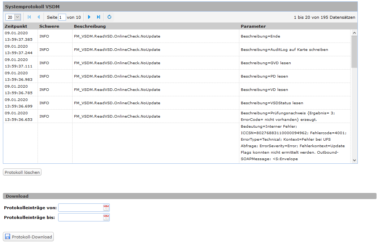
Task: Open calendar for Protokolleinträge von
Action: click(x=106, y=207)
